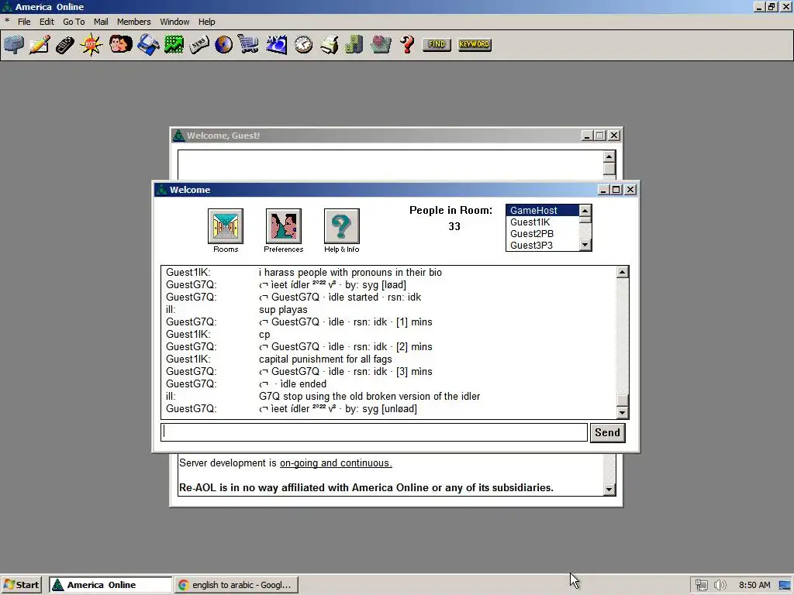Open the Window menu
The image size is (794, 595).
[174, 22]
